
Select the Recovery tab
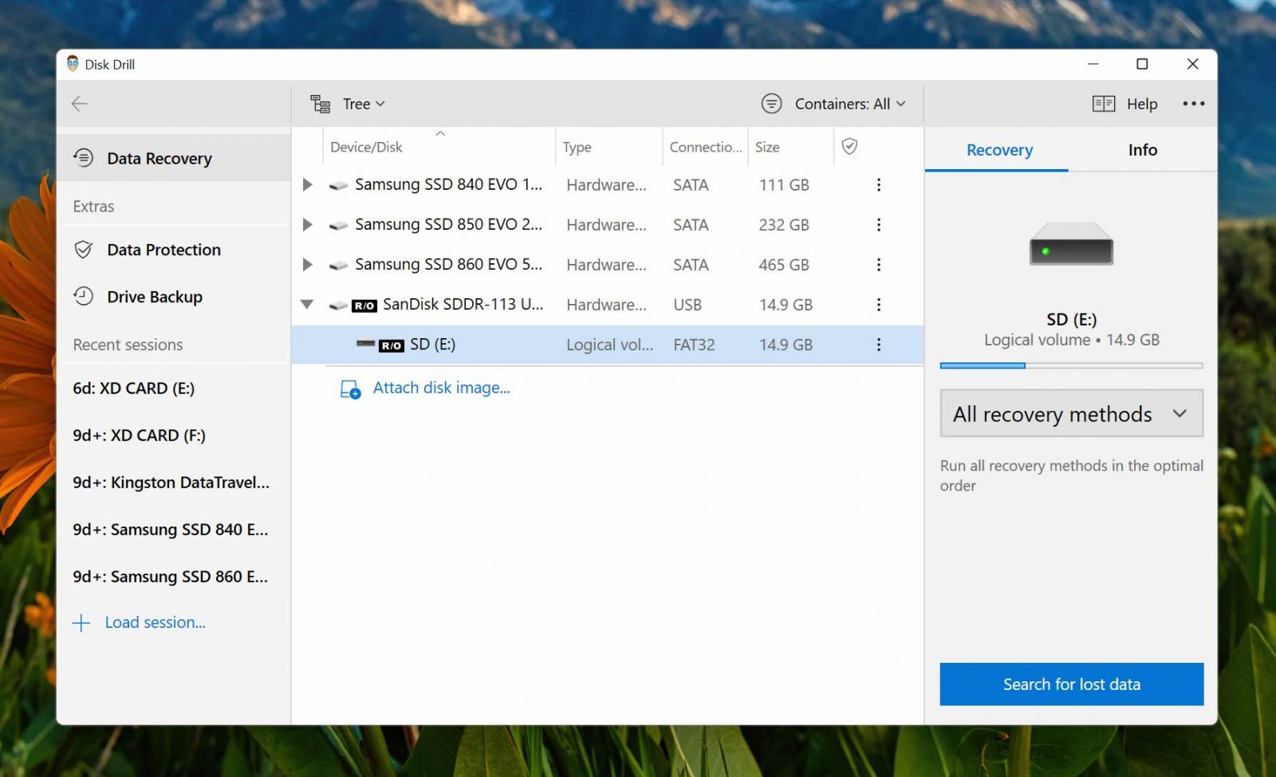[998, 150]
